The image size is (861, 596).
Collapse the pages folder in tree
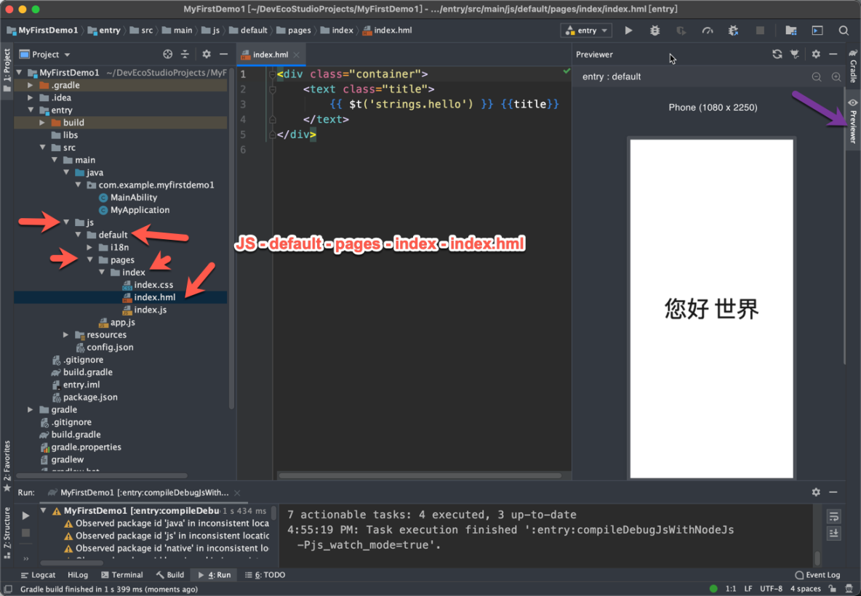[x=90, y=259]
